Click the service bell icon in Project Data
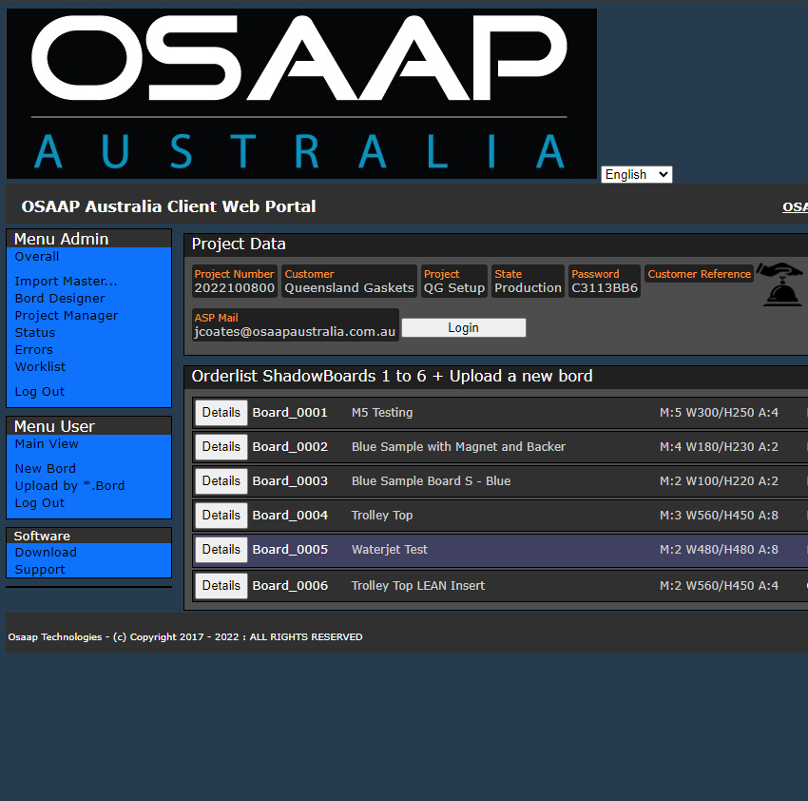This screenshot has height=801, width=808. [780, 284]
